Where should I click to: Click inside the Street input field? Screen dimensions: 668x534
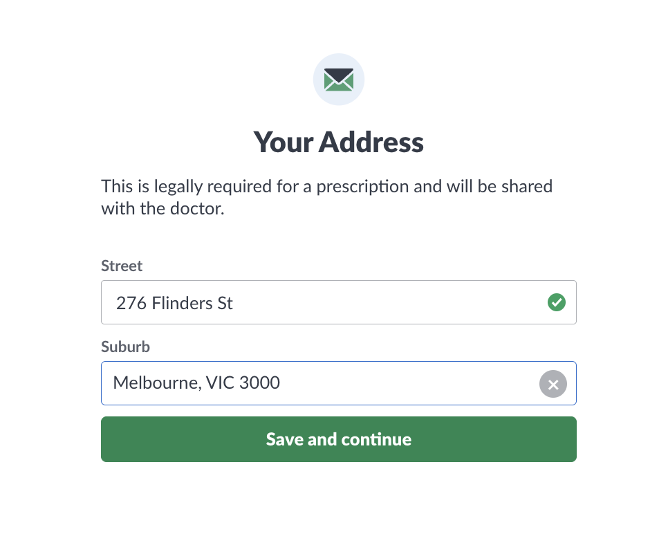coord(311,302)
